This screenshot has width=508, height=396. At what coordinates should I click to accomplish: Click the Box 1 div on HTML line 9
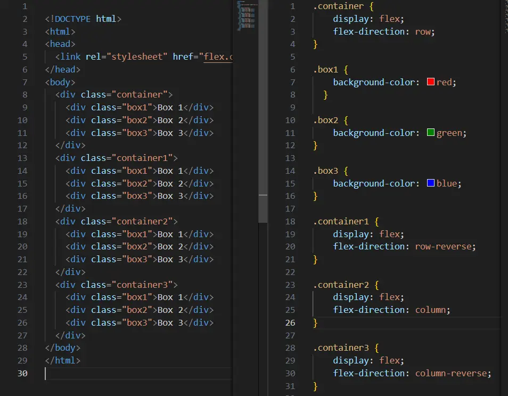coord(140,107)
